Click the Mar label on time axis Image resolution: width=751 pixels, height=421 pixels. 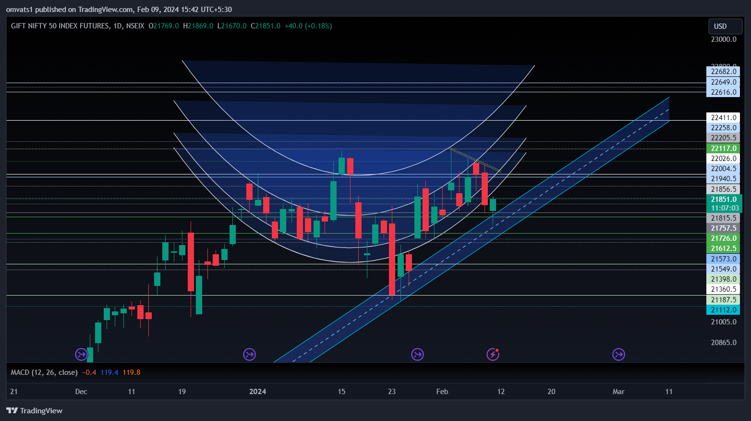(x=618, y=392)
